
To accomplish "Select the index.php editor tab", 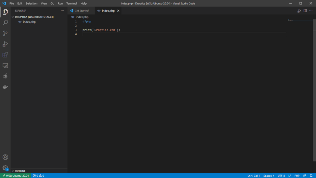I will pos(108,11).
